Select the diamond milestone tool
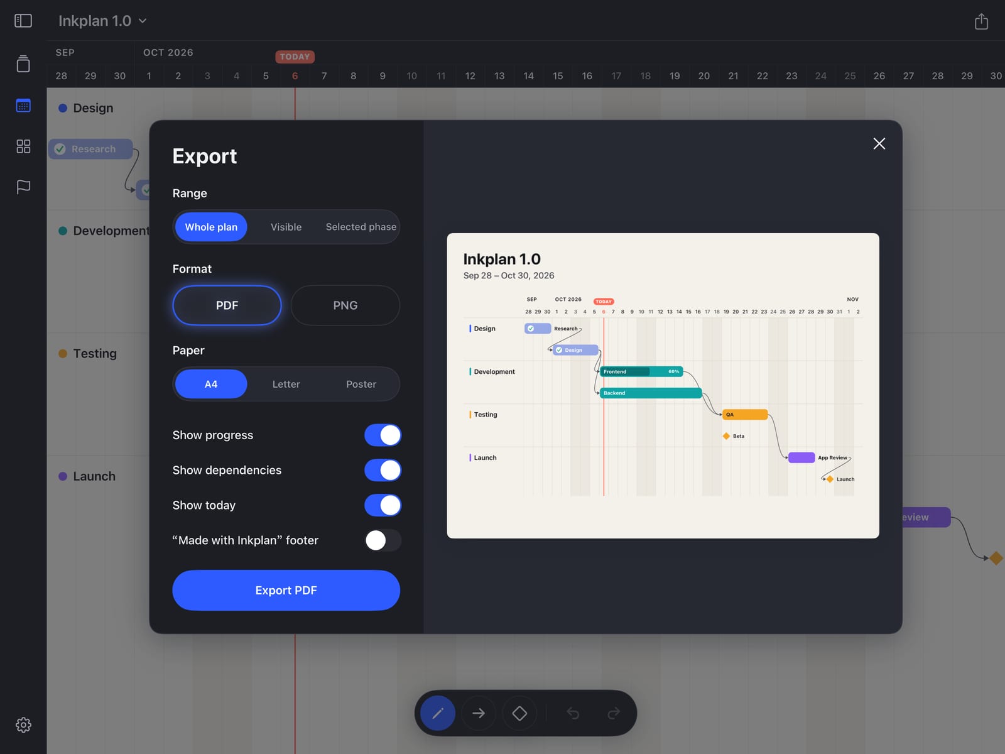 click(x=519, y=713)
